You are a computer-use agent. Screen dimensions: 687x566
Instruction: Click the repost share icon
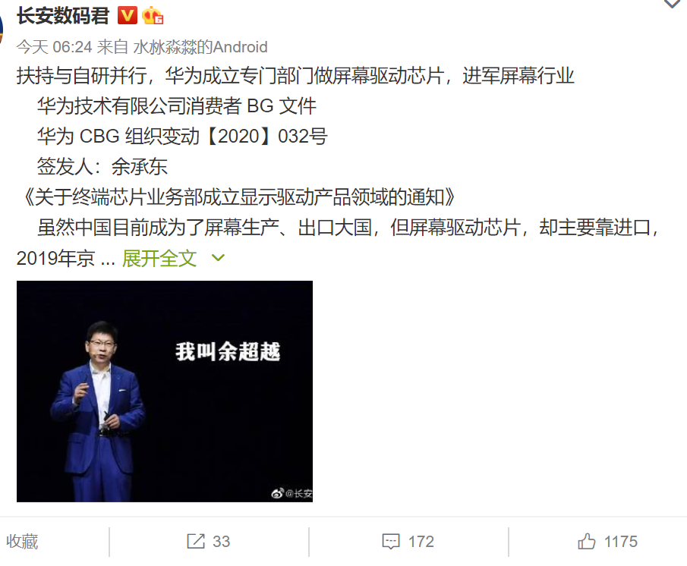(x=196, y=542)
